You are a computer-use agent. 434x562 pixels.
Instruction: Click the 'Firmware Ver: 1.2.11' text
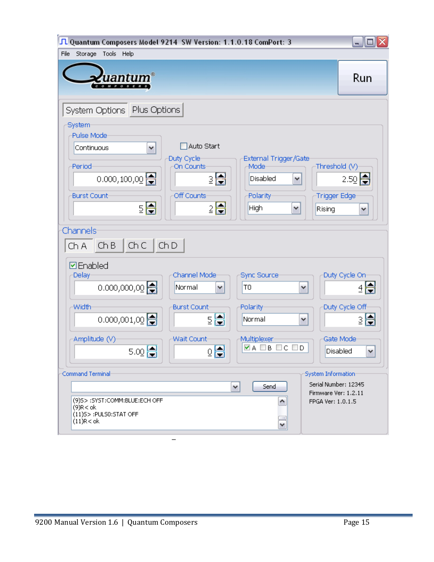coord(336,393)
